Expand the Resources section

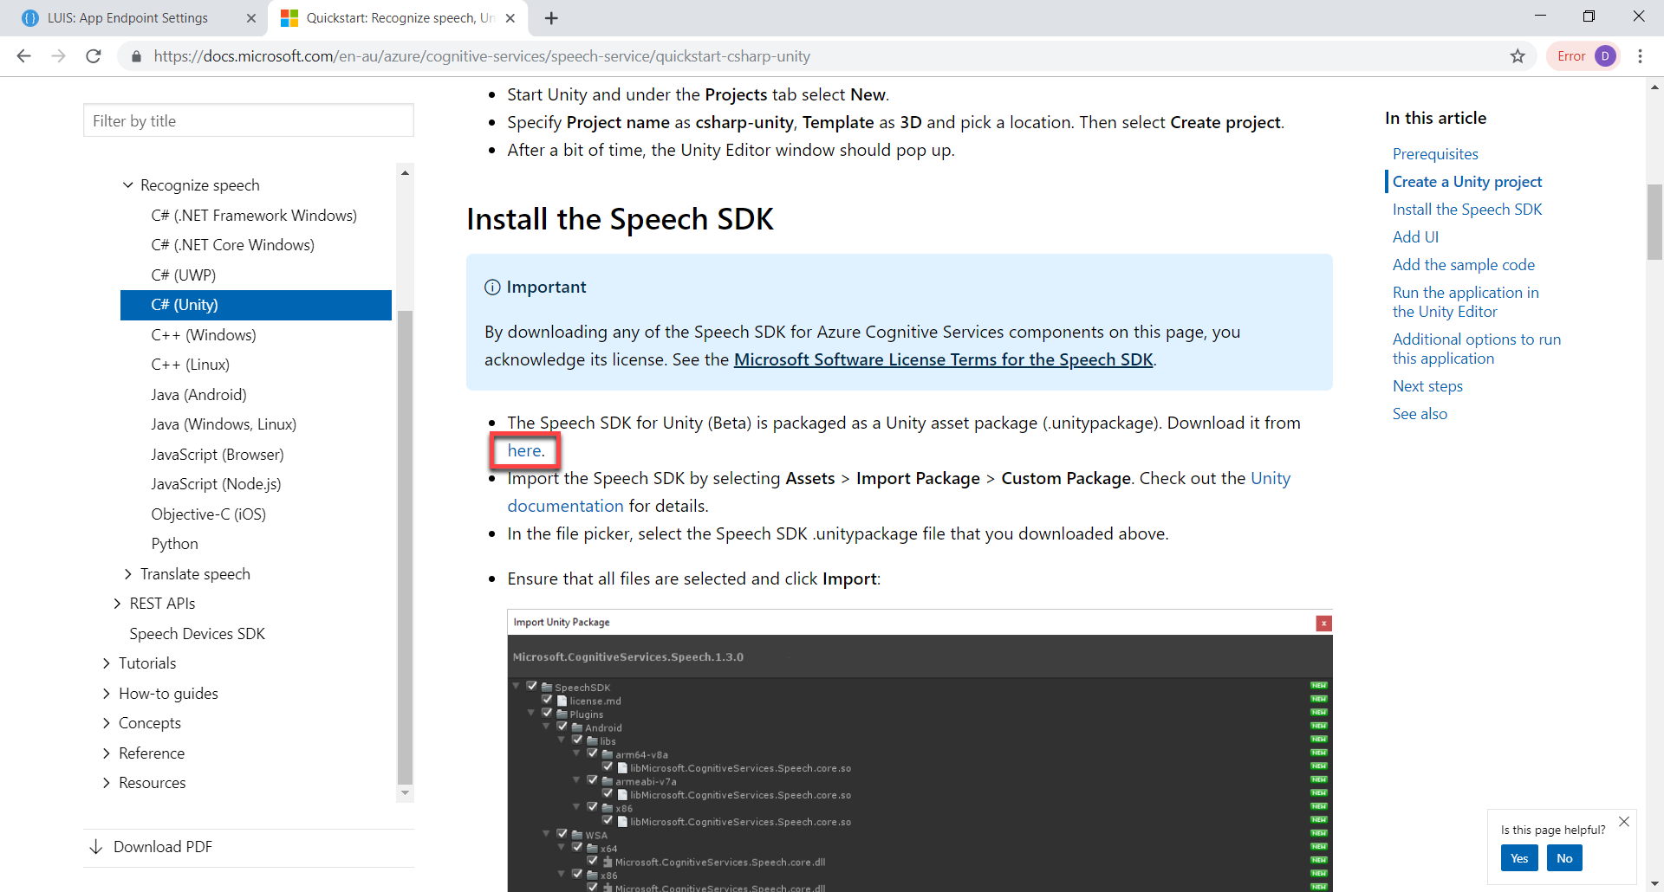(106, 783)
